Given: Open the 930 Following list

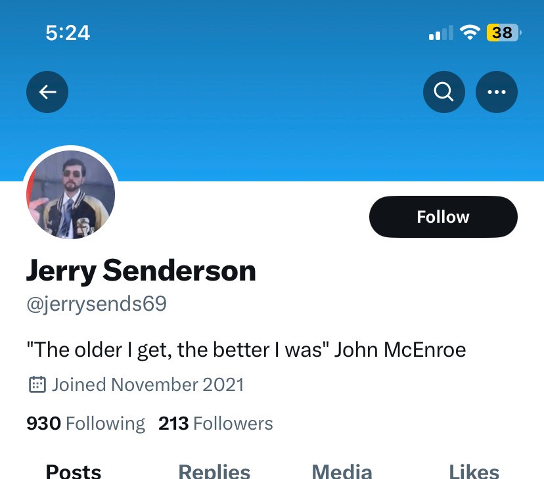Looking at the screenshot, I should [x=85, y=424].
